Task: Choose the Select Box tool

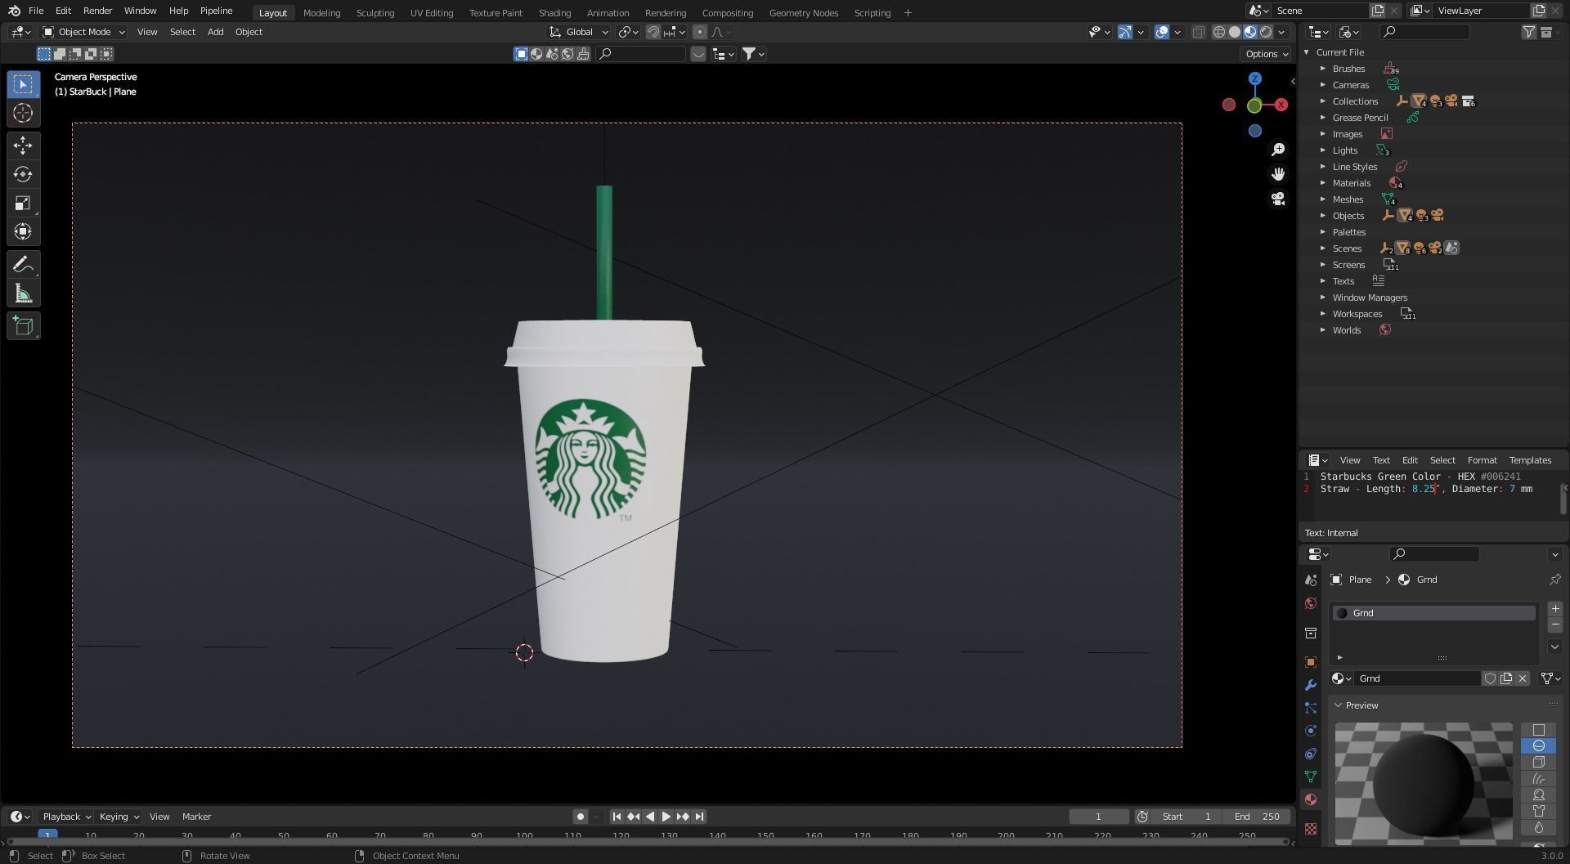Action: pos(23,84)
